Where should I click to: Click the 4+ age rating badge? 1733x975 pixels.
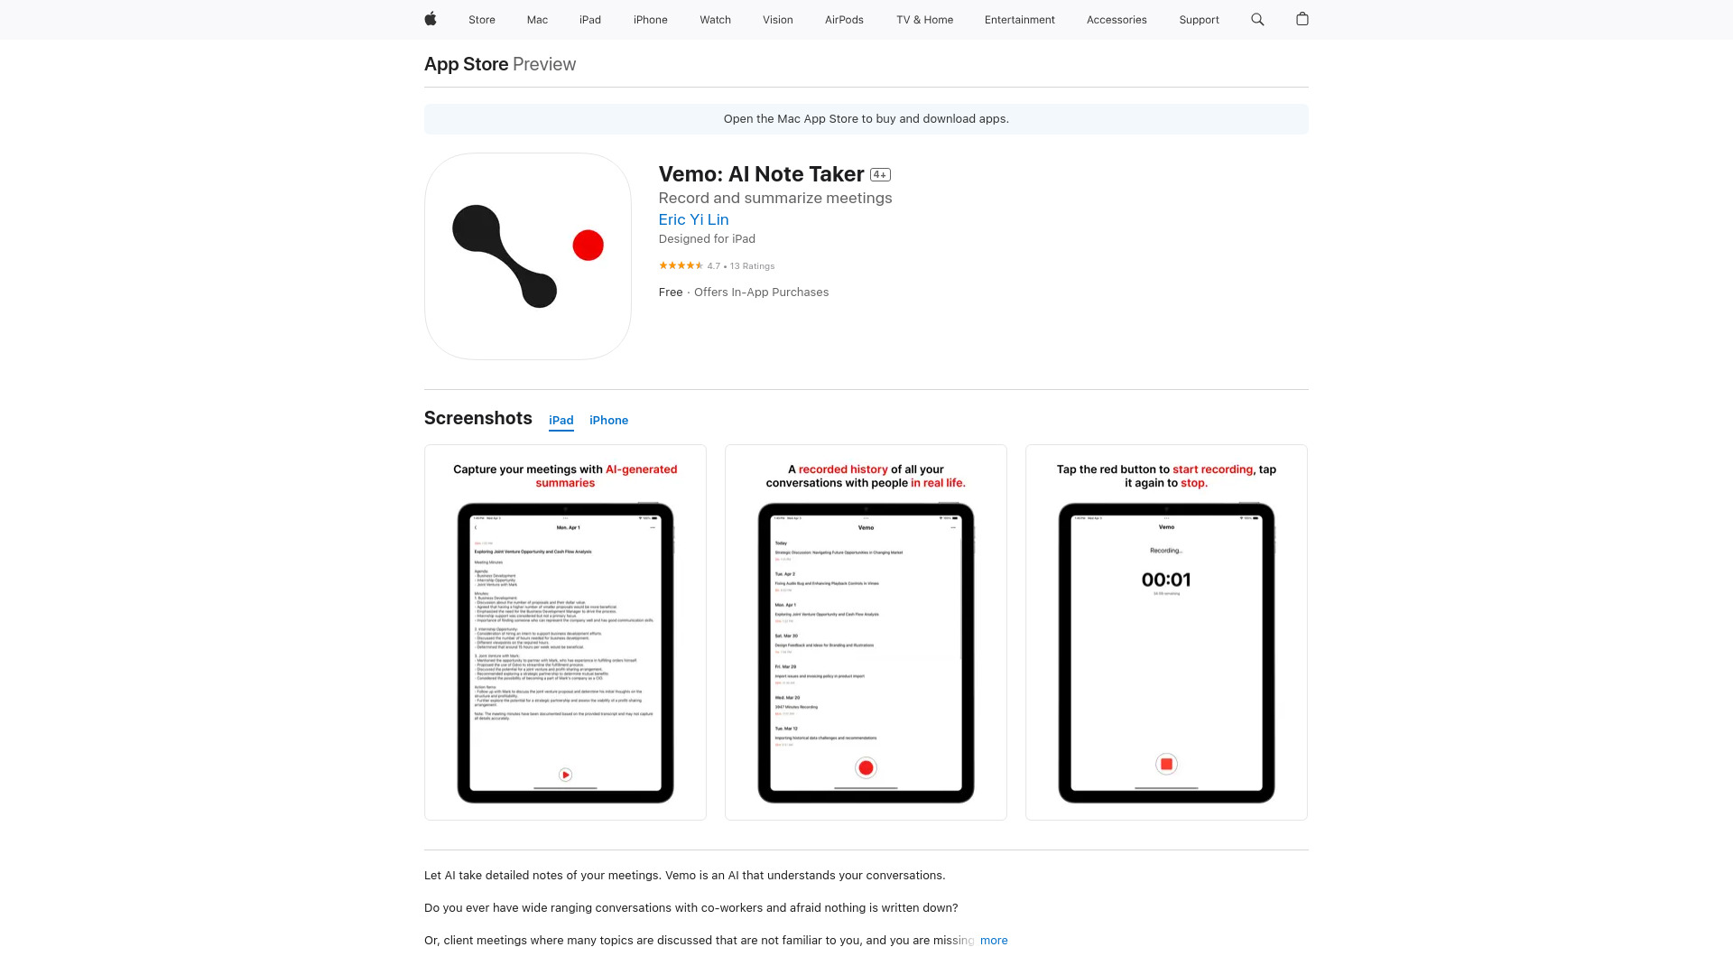coord(880,174)
